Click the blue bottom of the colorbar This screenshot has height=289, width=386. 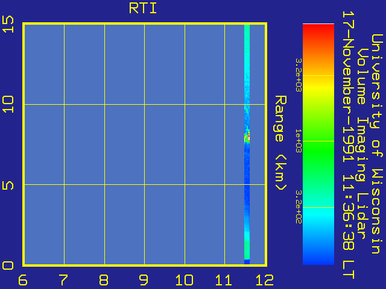point(318,258)
